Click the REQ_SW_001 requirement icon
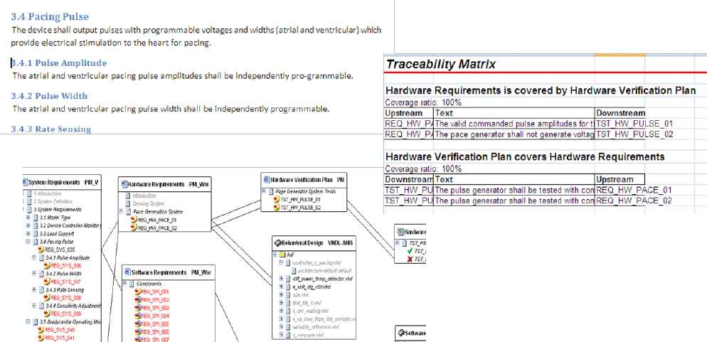 (x=137, y=292)
